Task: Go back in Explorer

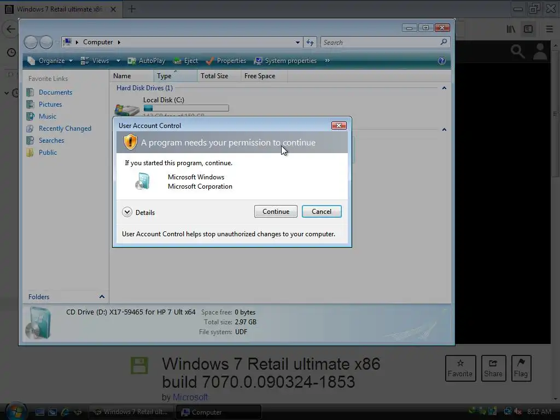Action: click(31, 42)
